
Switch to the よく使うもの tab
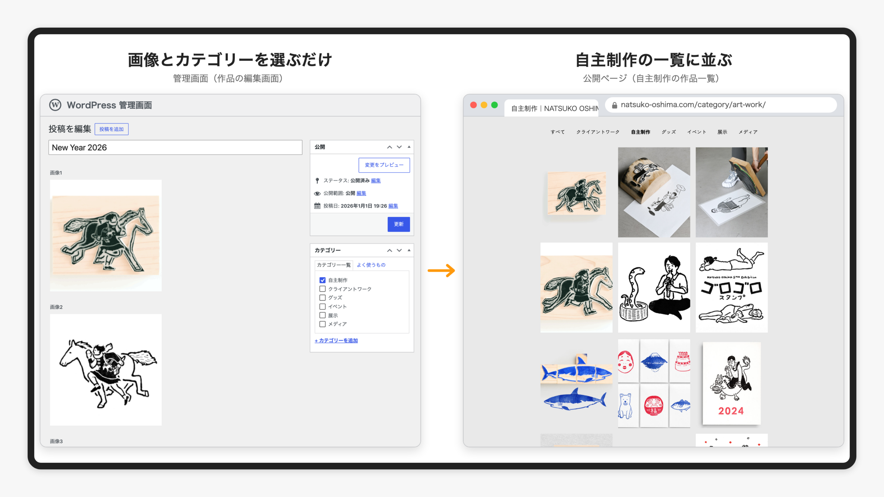point(371,265)
